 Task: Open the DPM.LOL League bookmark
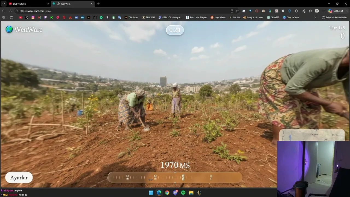coord(170,18)
